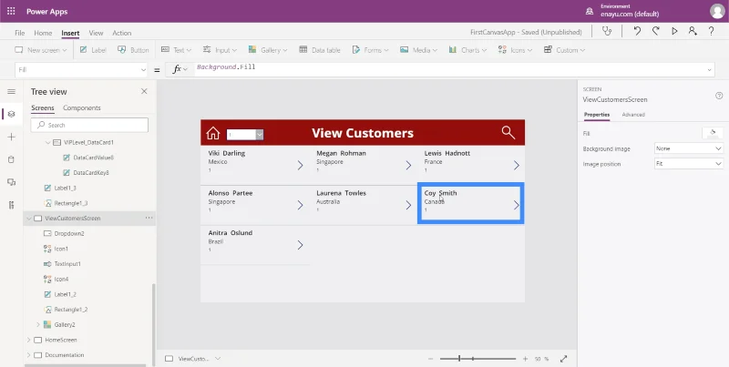Open the New screen dropdown
The image size is (729, 367).
click(x=41, y=50)
